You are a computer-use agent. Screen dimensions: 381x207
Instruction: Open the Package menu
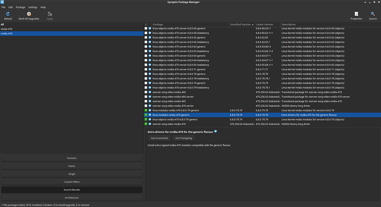[x=20, y=8]
